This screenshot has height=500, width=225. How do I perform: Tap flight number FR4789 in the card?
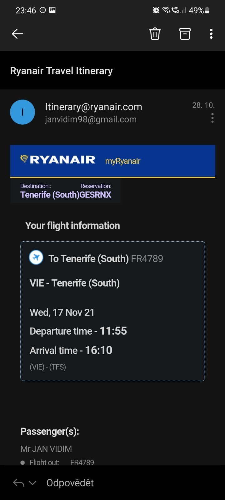click(x=147, y=259)
